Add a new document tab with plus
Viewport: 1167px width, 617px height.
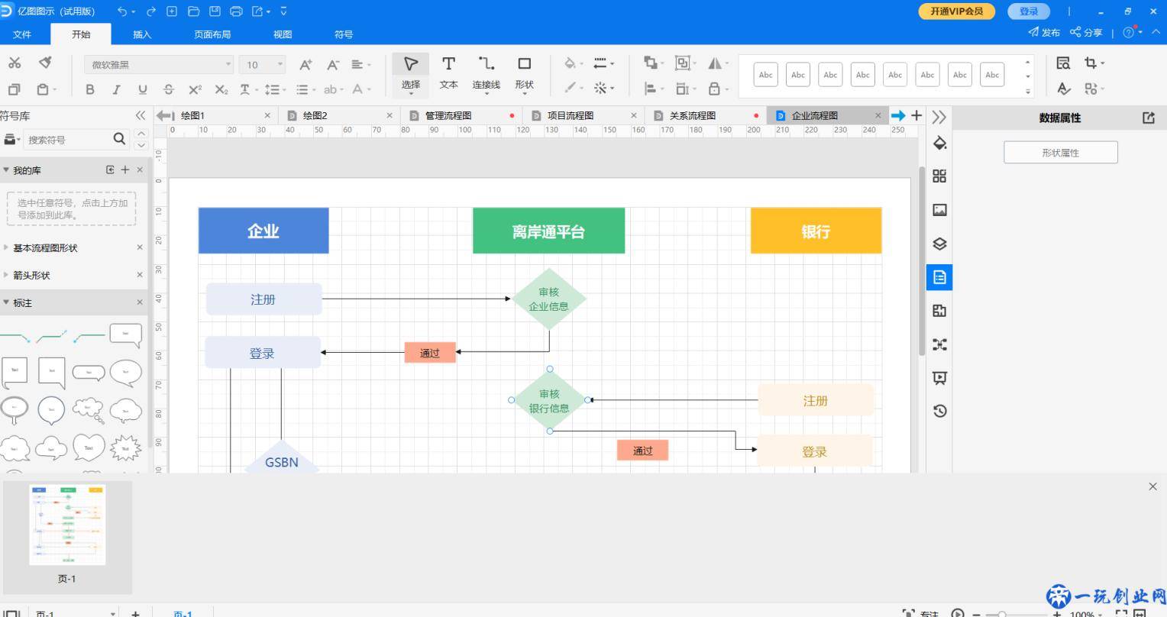click(x=916, y=115)
